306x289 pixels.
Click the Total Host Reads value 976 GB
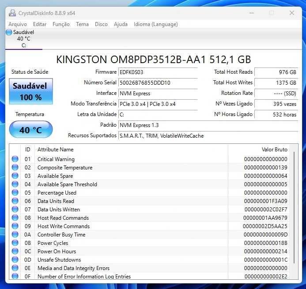[x=276, y=72]
